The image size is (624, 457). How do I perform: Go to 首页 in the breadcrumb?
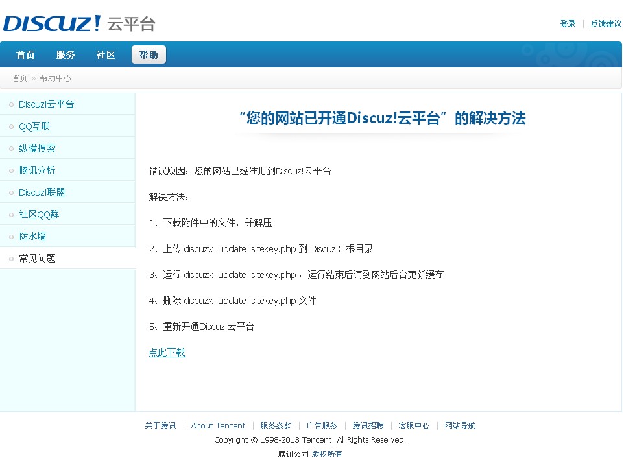(x=19, y=78)
